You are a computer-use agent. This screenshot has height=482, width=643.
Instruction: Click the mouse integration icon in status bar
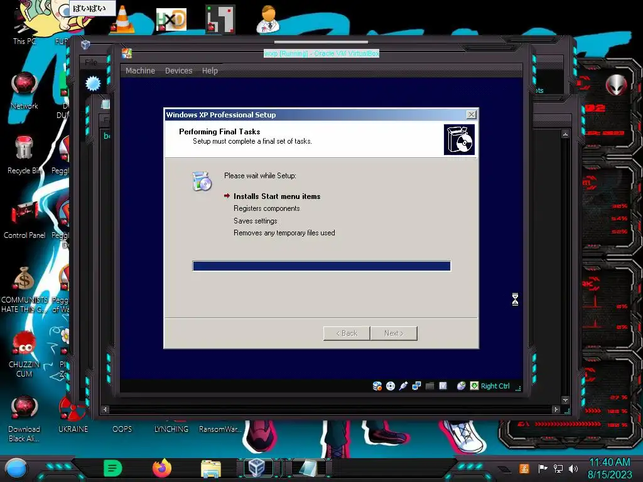pyautogui.click(x=462, y=386)
